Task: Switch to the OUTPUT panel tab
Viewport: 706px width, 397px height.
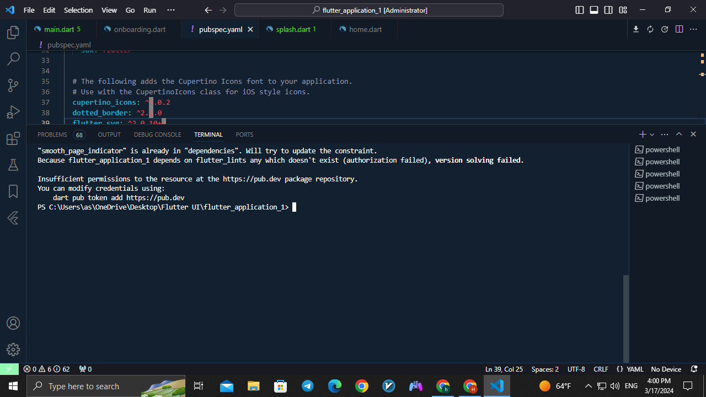Action: coord(109,135)
